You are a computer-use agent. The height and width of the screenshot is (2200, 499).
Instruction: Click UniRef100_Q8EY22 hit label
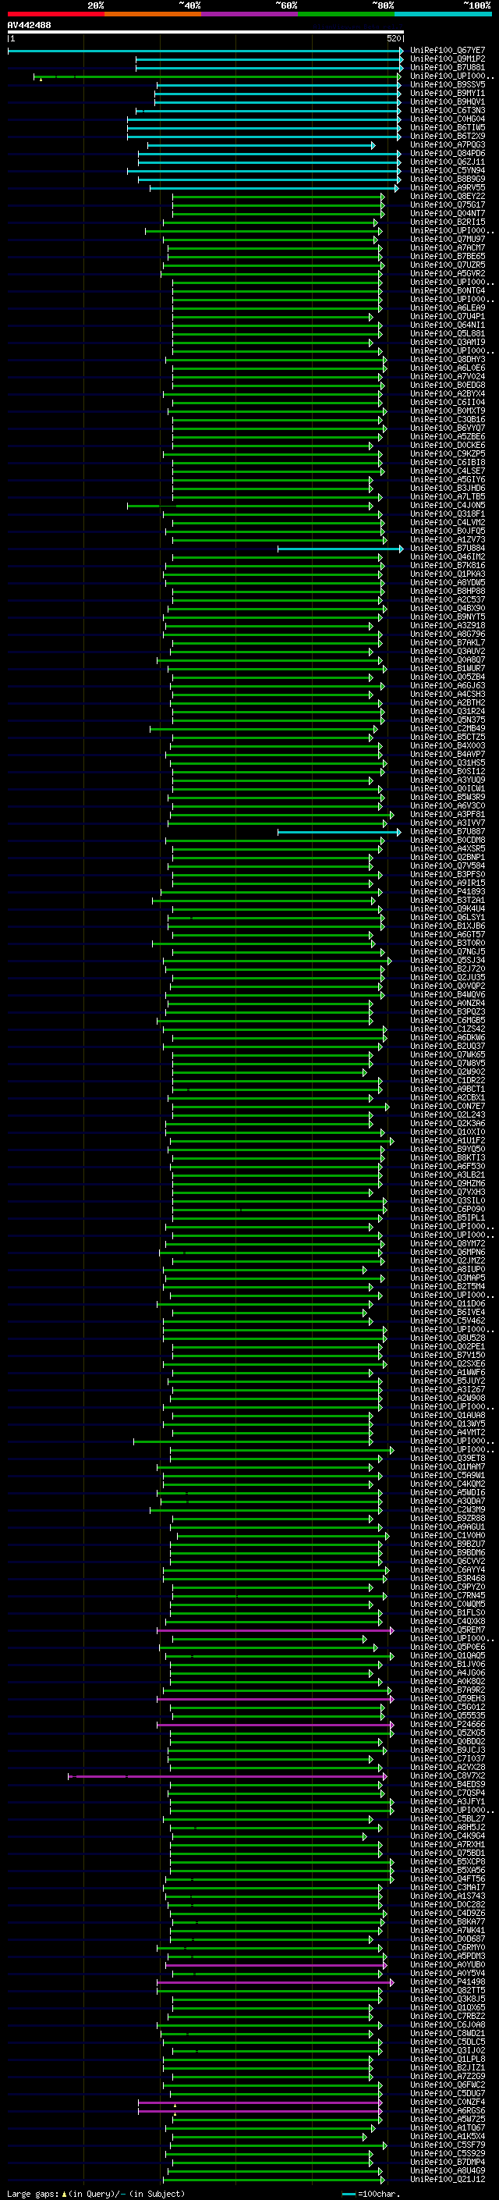tap(448, 197)
